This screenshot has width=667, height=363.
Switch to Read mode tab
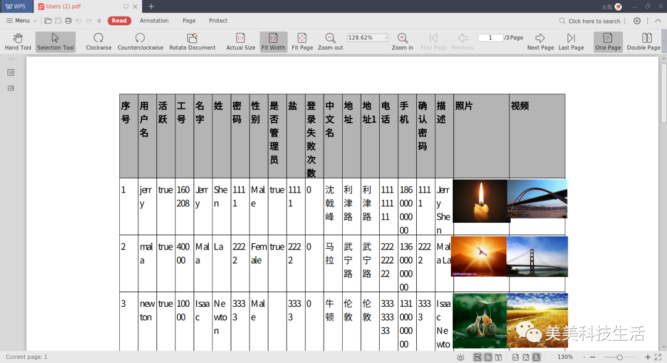pos(119,20)
